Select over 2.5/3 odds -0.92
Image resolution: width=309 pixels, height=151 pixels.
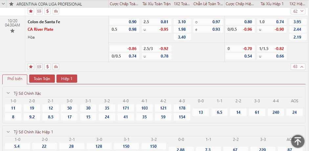click(157, 49)
